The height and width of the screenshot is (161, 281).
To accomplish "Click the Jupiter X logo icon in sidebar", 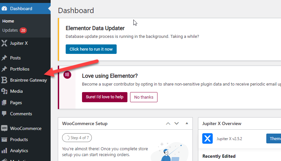I will pyautogui.click(x=4, y=43).
